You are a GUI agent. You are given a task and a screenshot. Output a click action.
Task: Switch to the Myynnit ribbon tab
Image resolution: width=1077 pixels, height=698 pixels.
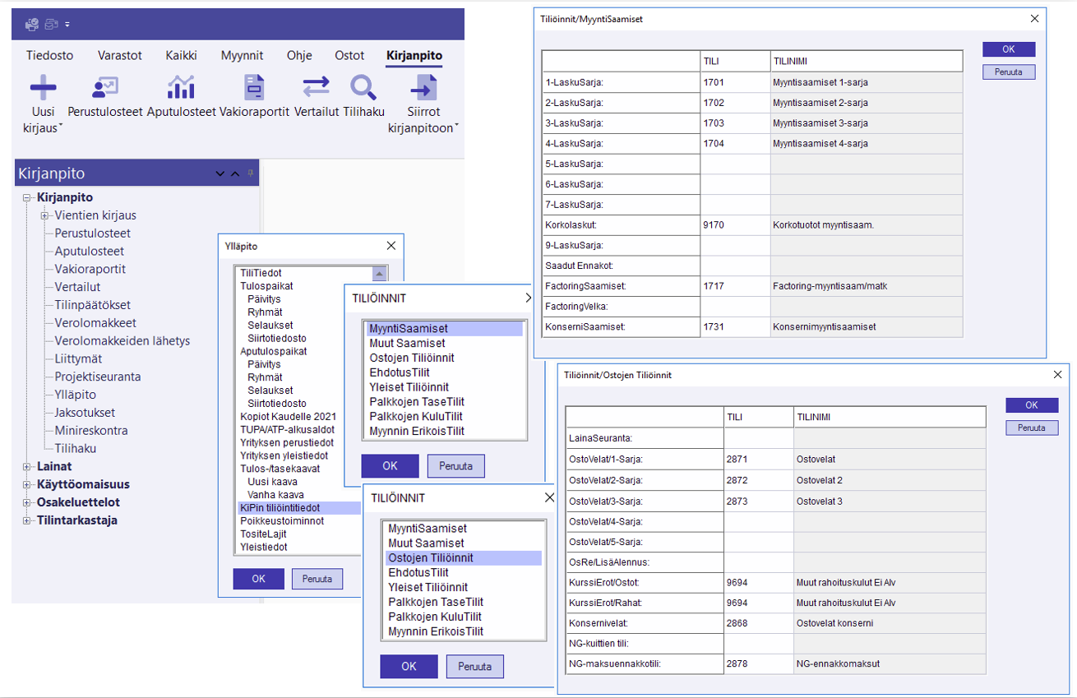242,55
